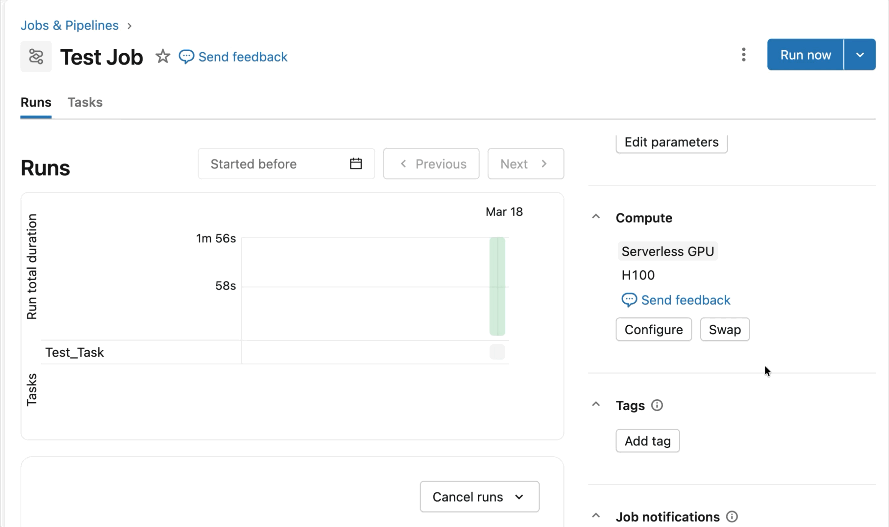Collapse the Job notifications section

[596, 515]
